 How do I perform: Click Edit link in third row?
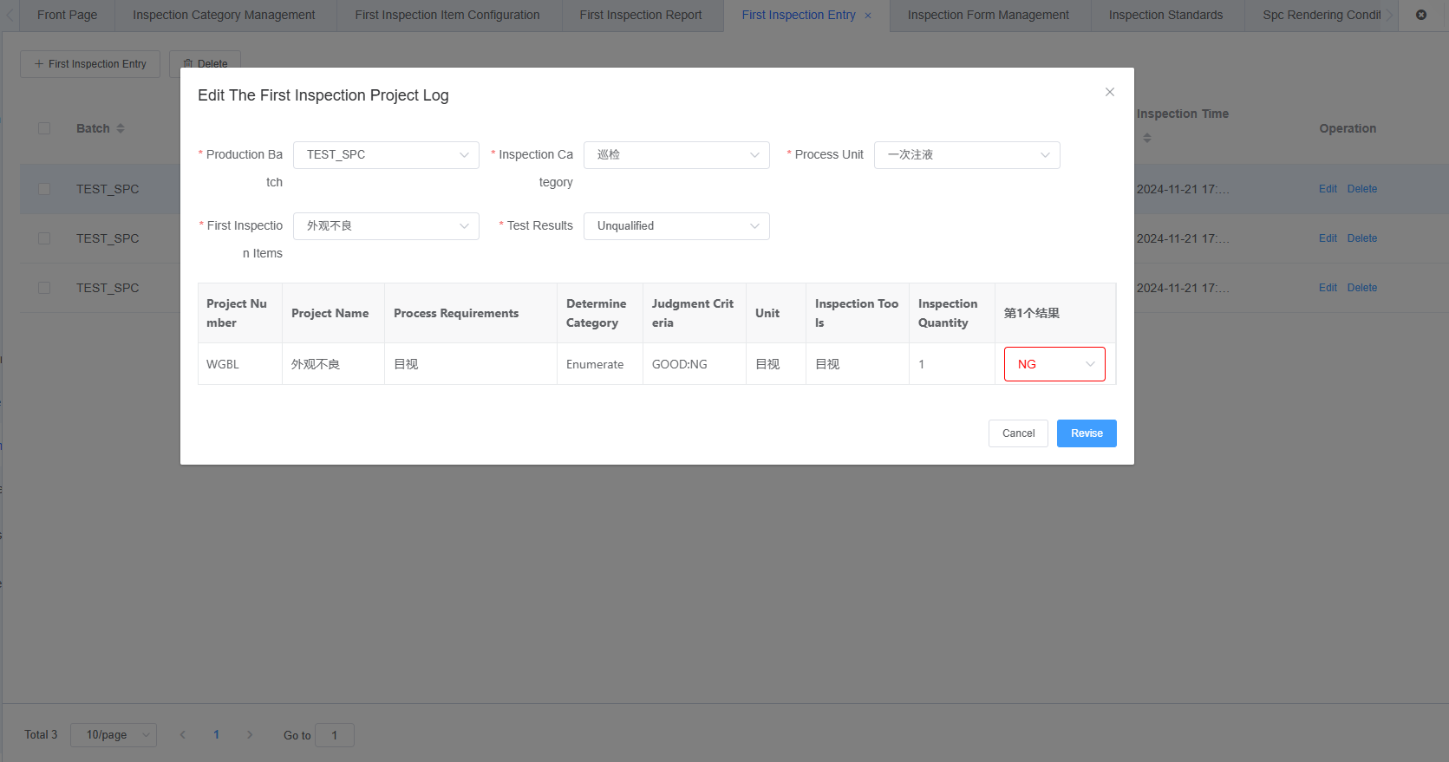[x=1328, y=288]
